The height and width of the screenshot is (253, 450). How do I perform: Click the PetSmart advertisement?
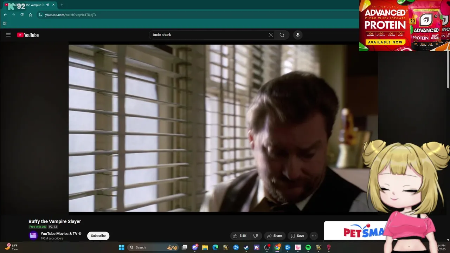(x=355, y=231)
